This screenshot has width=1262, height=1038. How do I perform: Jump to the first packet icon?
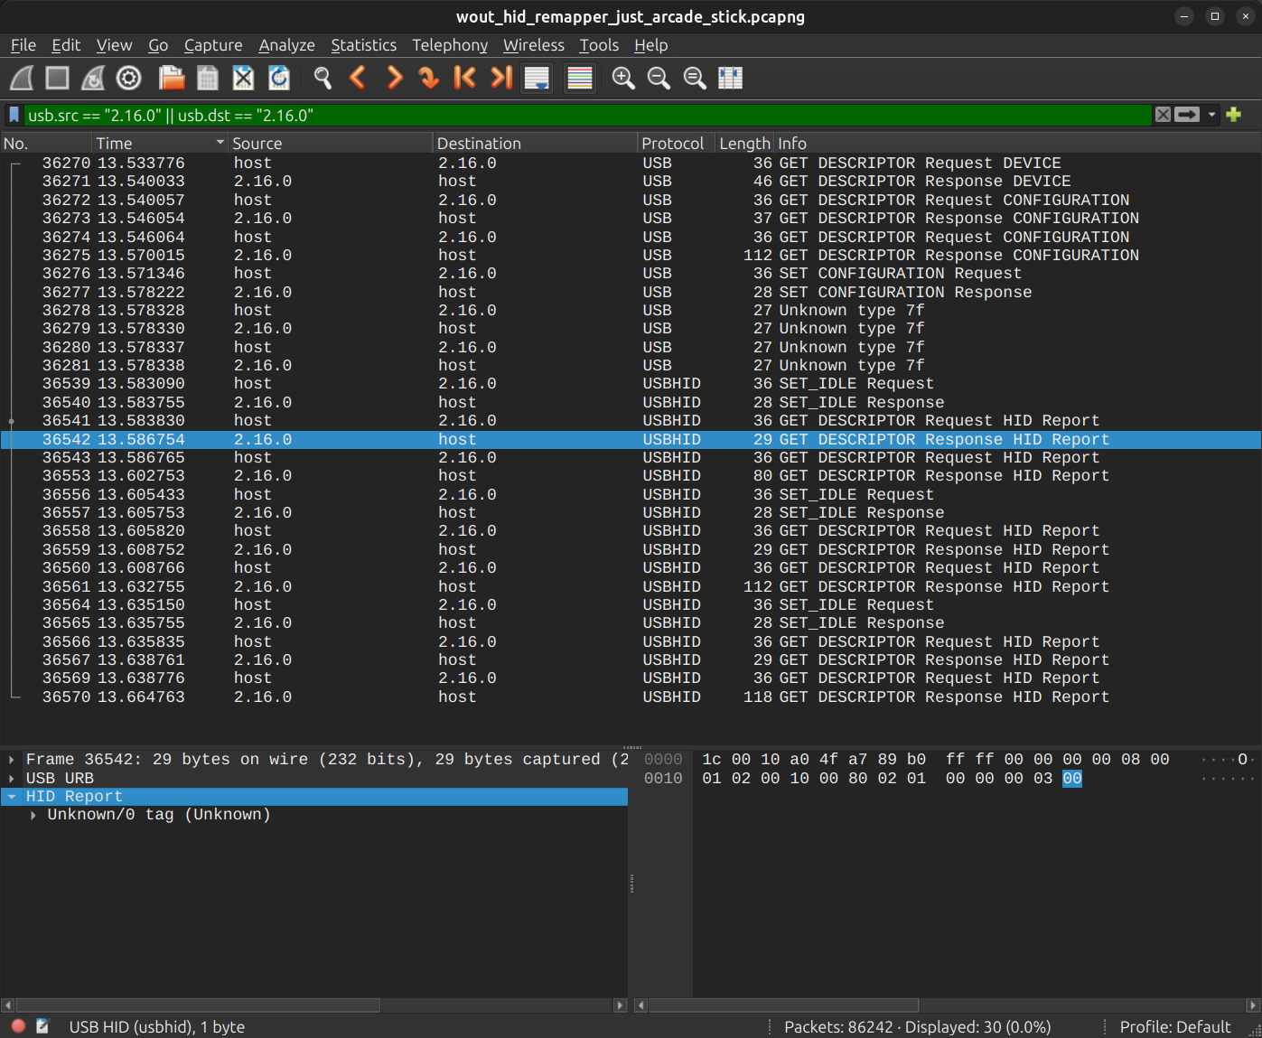tap(464, 79)
